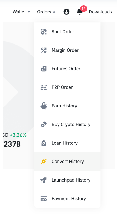Click the Buy Crypto History coins icon
Viewport: 117px width, 215px height.
44,124
